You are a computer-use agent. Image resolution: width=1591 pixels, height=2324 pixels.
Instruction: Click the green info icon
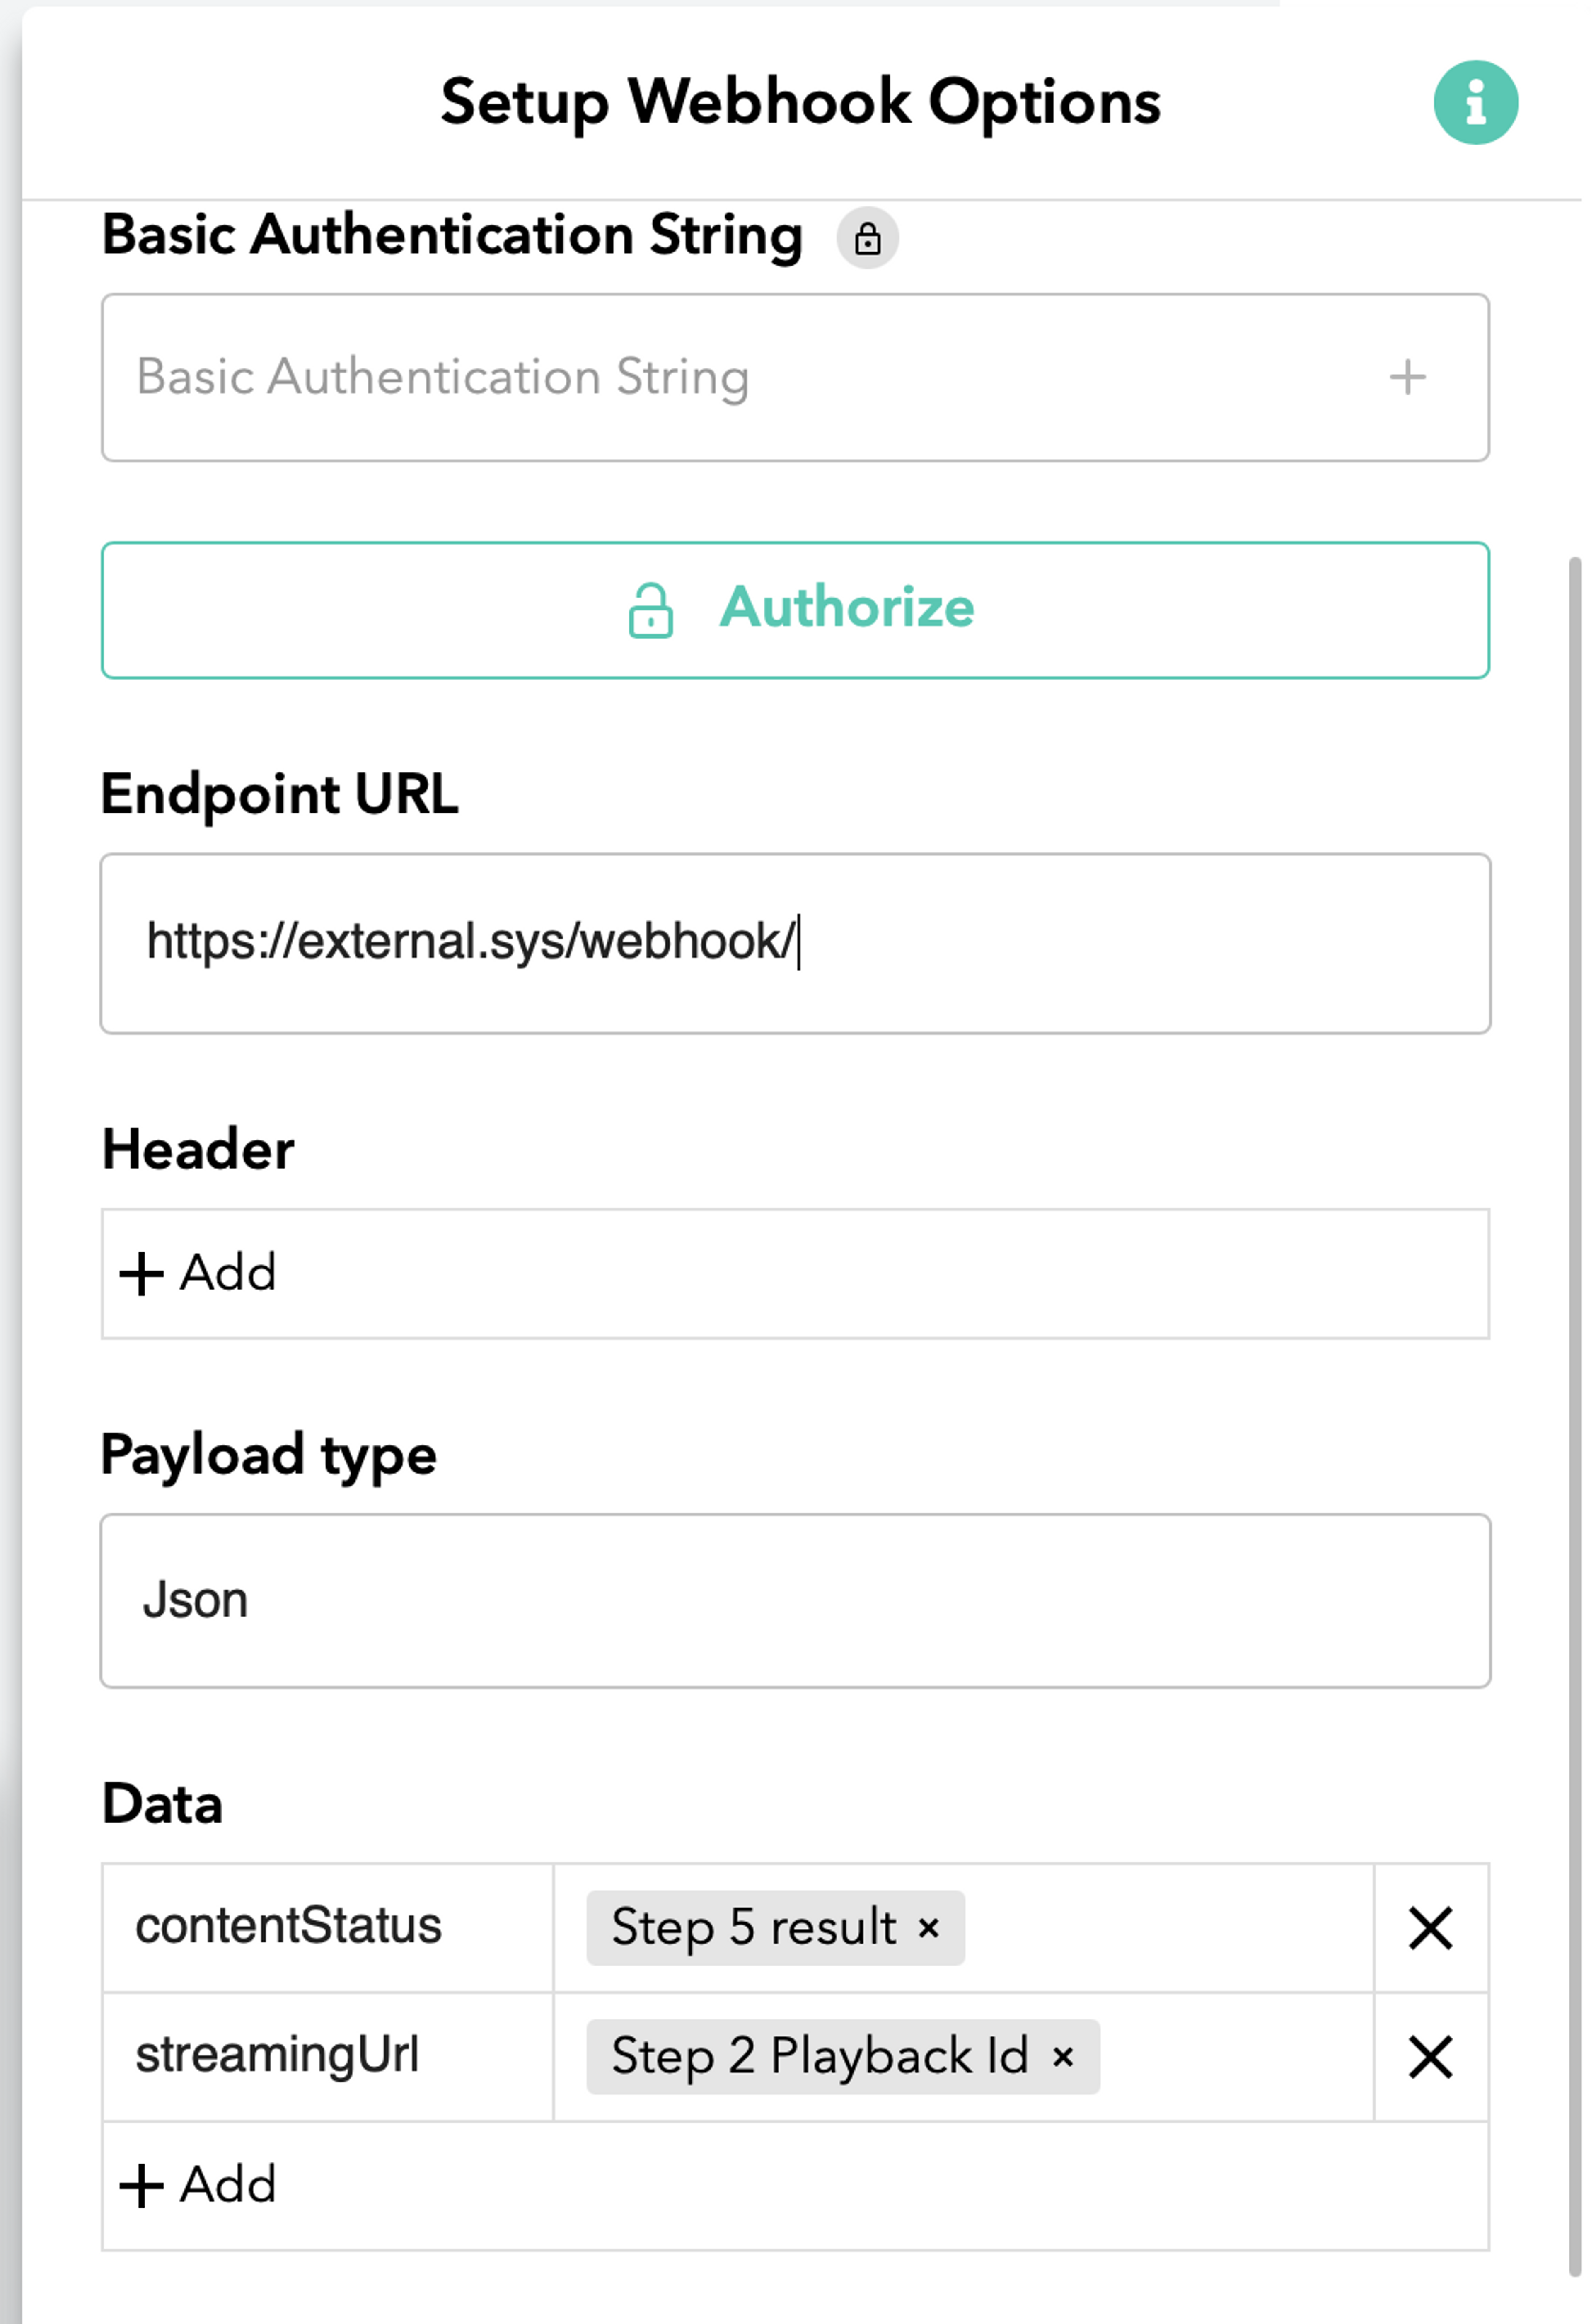[x=1475, y=103]
